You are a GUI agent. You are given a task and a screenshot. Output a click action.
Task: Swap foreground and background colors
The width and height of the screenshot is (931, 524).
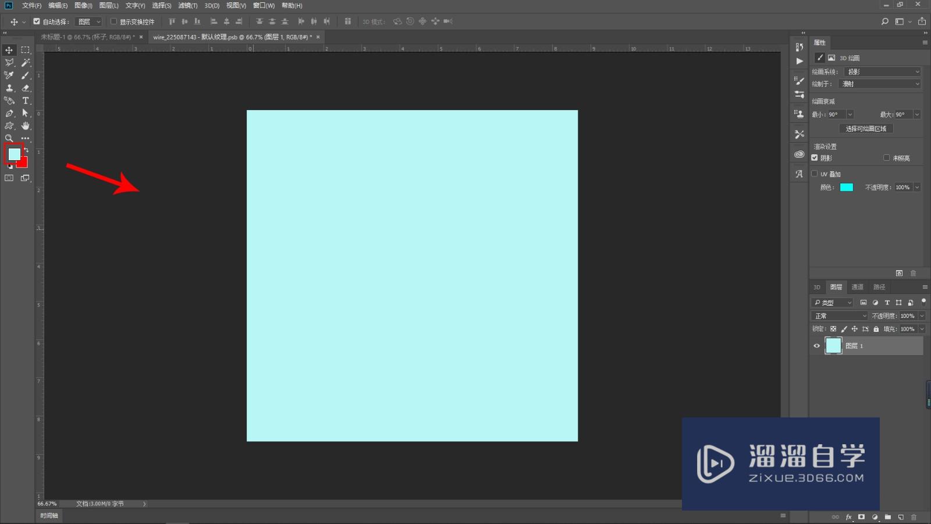[x=26, y=150]
